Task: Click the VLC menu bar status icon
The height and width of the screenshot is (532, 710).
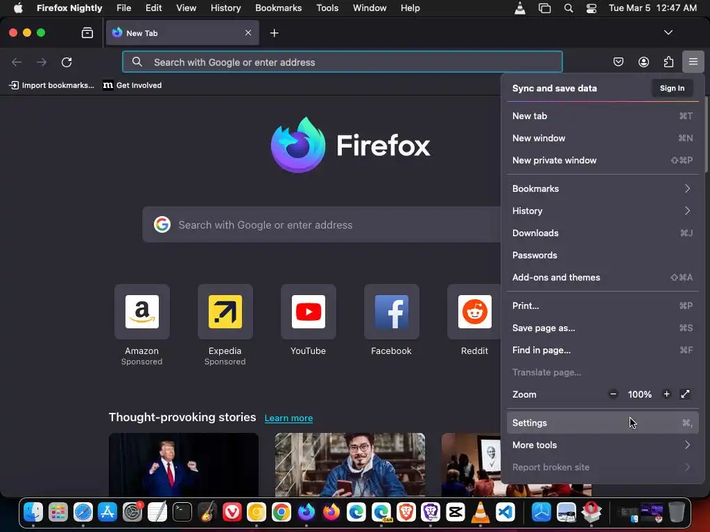Action: click(520, 8)
